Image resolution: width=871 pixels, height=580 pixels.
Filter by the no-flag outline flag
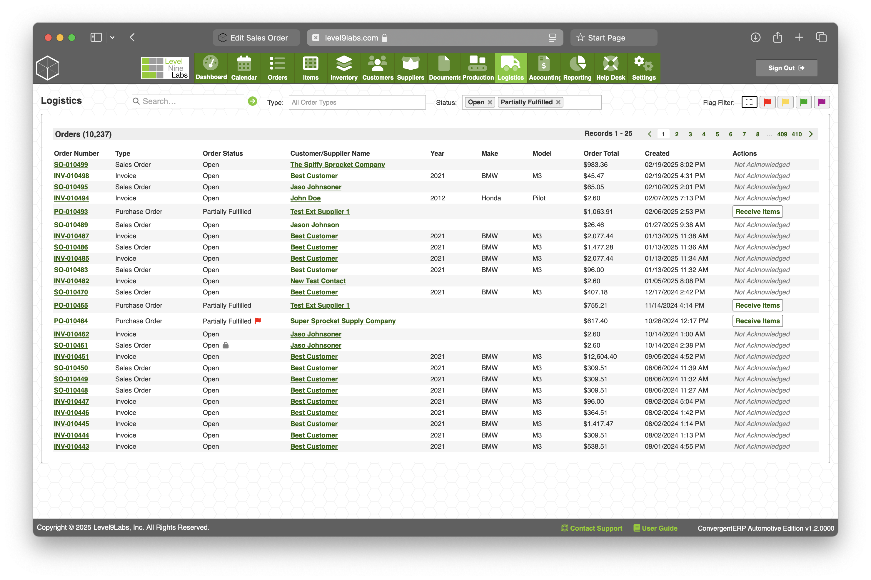click(749, 102)
